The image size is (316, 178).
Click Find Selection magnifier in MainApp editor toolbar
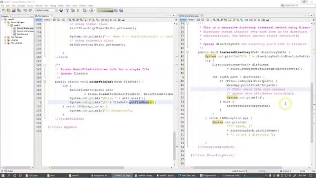(x=70, y=20)
